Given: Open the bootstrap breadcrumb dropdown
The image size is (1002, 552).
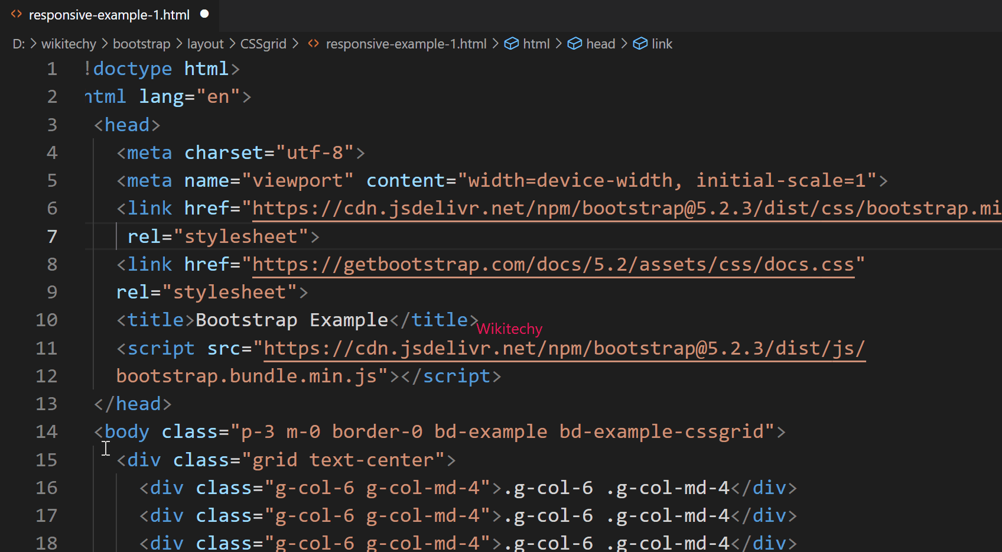Looking at the screenshot, I should coord(141,43).
